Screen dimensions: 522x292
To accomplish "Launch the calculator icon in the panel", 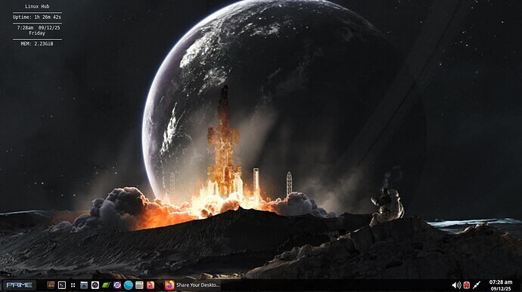I will (x=139, y=285).
